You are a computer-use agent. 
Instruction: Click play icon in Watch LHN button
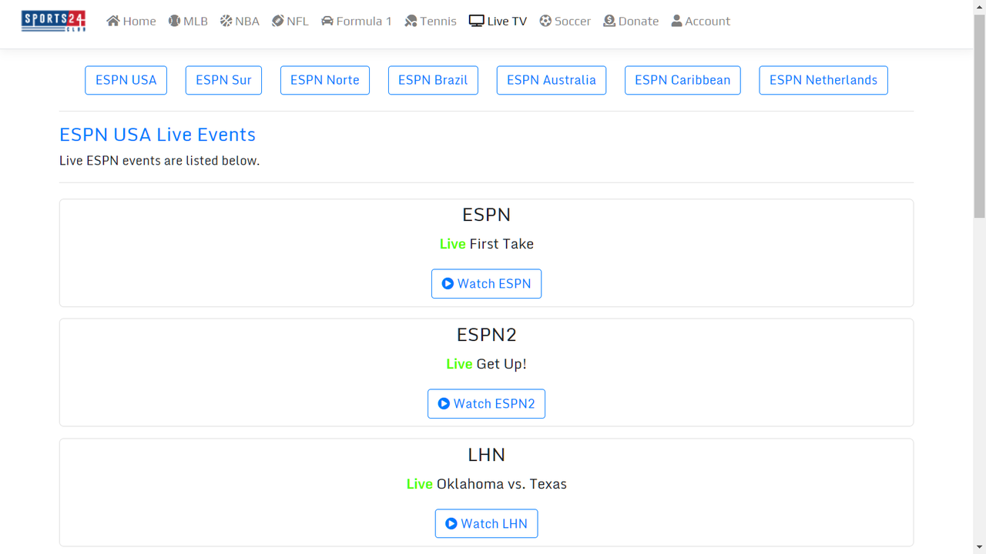pyautogui.click(x=451, y=524)
